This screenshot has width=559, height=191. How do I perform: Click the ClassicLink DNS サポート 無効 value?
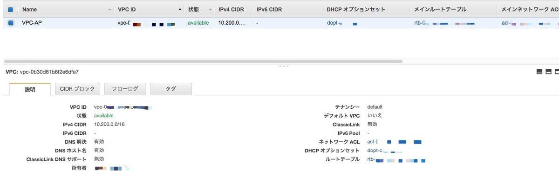[99, 159]
